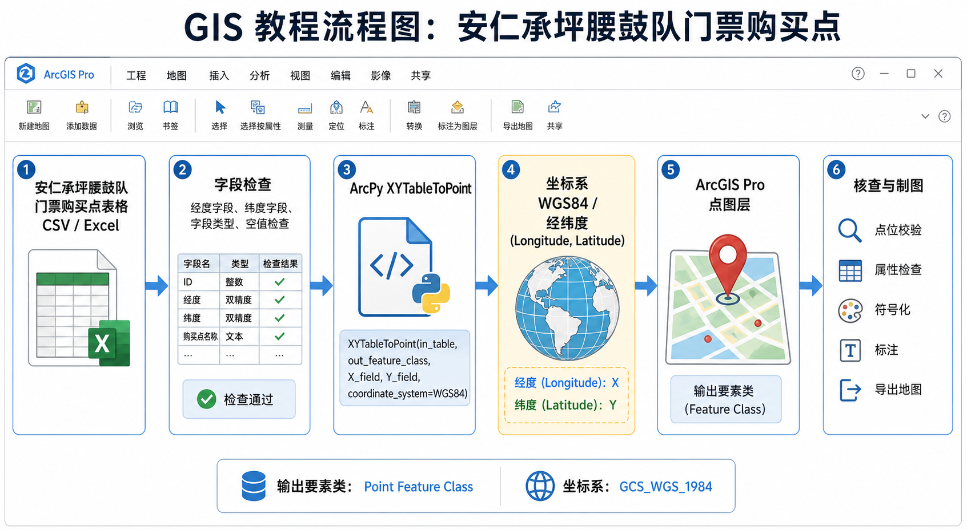Click the ArcPy XYTableToPoint heading
Viewport: 967px width, 530px height.
411,188
